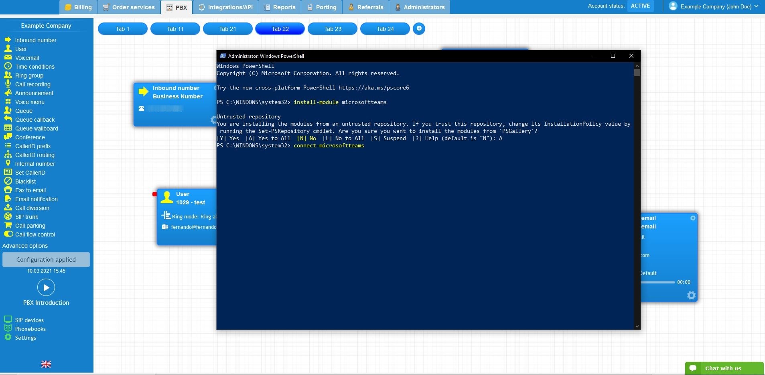This screenshot has height=375, width=765.
Task: Select the Blacklist icon in the sidebar
Action: (x=8, y=181)
